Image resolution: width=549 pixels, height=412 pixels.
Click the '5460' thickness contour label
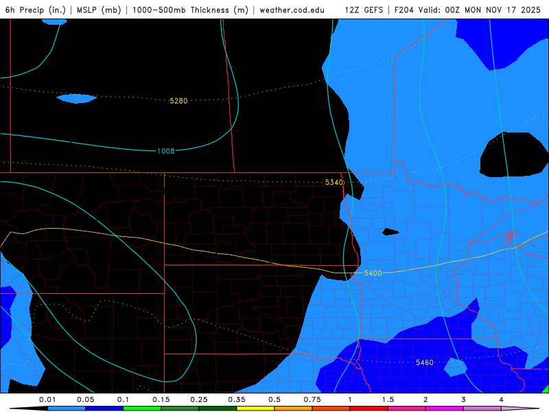[425, 363]
